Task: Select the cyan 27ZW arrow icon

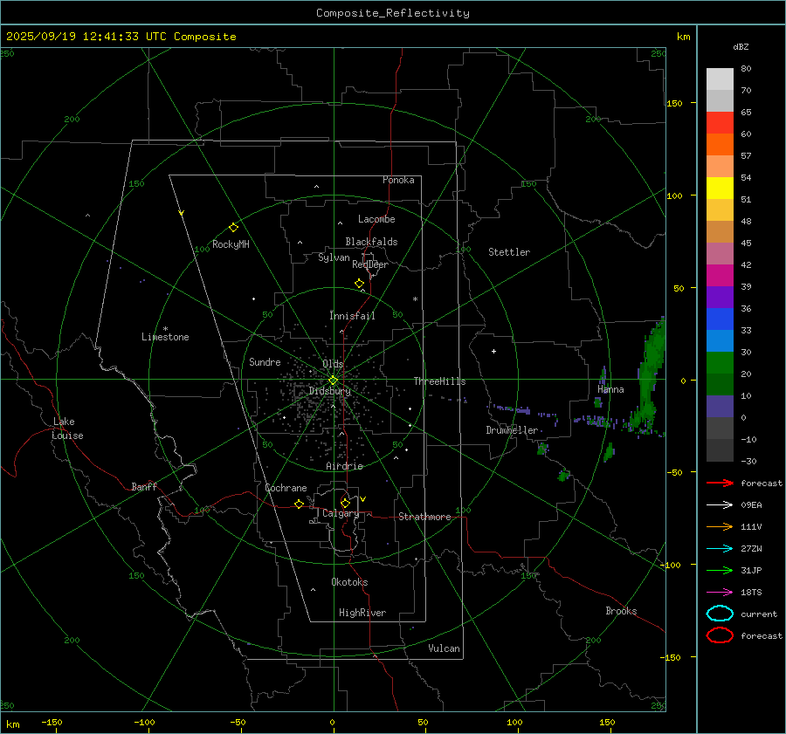Action: pos(720,548)
